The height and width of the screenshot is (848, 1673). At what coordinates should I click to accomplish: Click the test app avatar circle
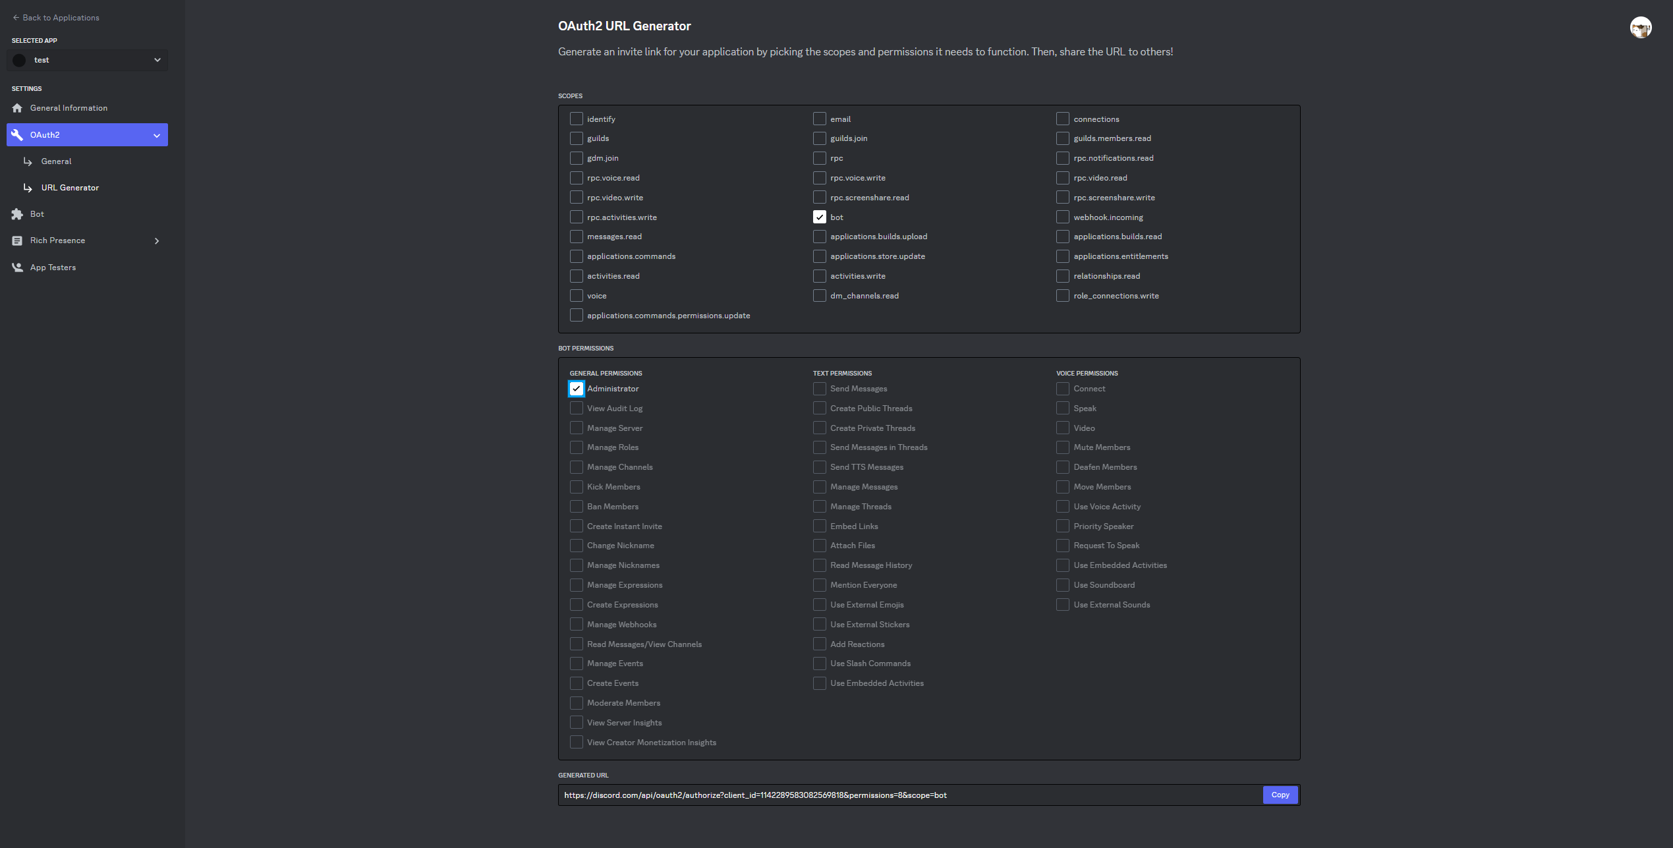click(x=19, y=60)
